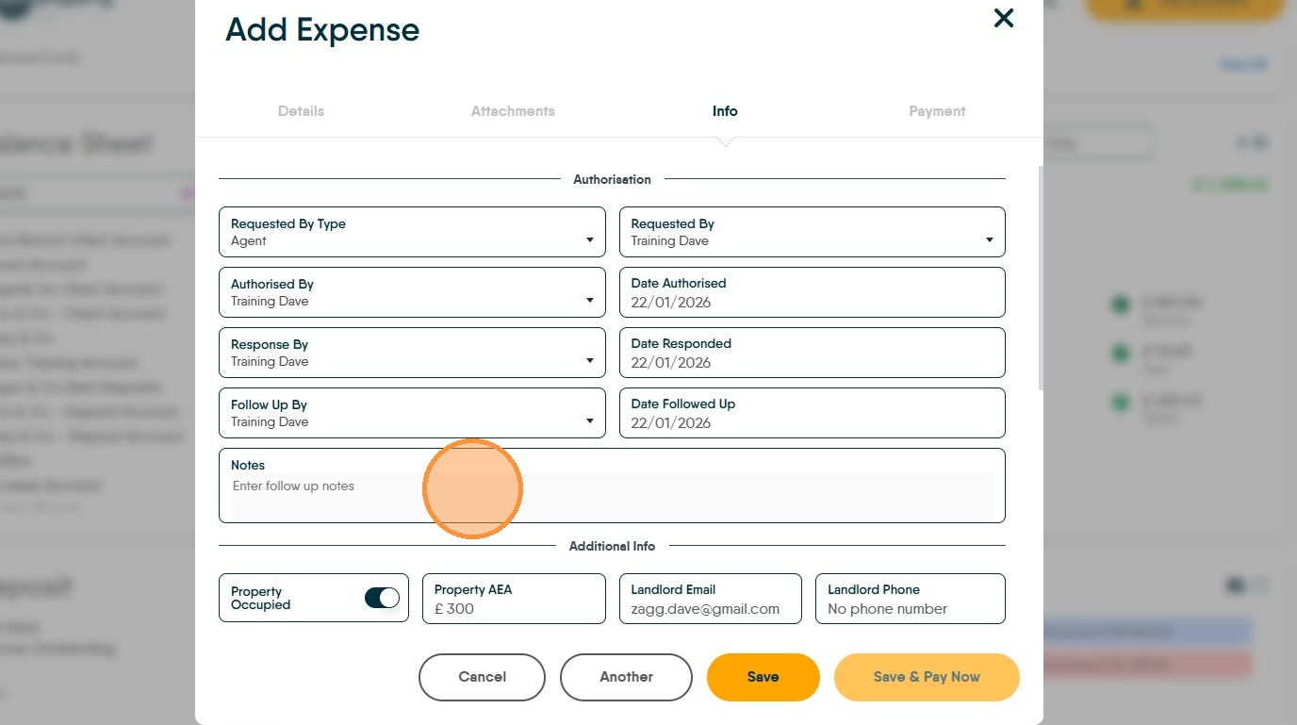Click the Landlord Email field
Image resolution: width=1297 pixels, height=725 pixels.
tap(710, 608)
